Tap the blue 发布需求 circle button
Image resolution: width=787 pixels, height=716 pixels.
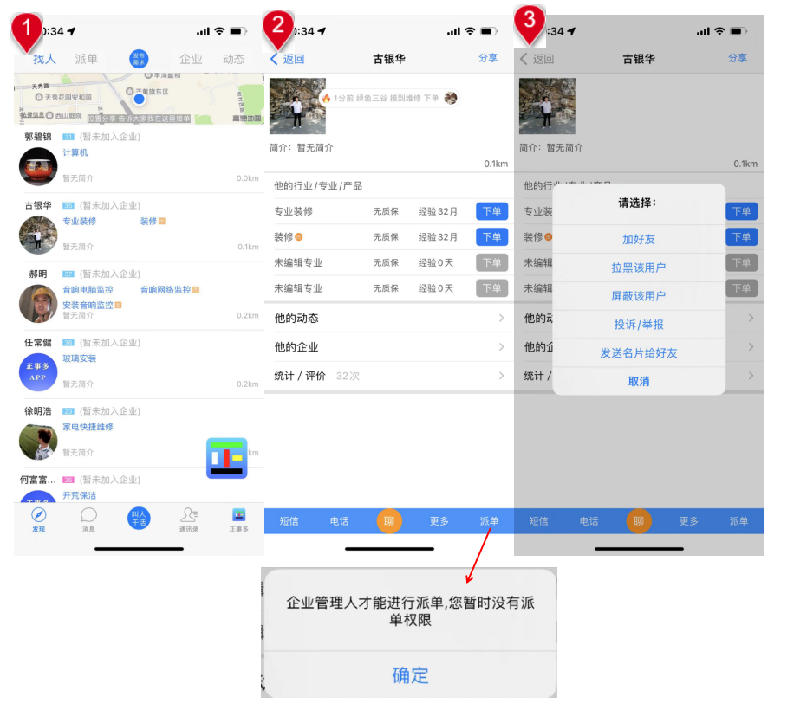coord(139,59)
